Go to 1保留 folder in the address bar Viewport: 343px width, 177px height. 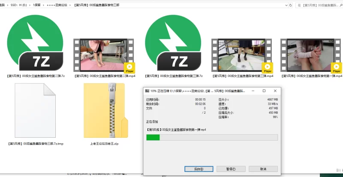click(x=36, y=5)
